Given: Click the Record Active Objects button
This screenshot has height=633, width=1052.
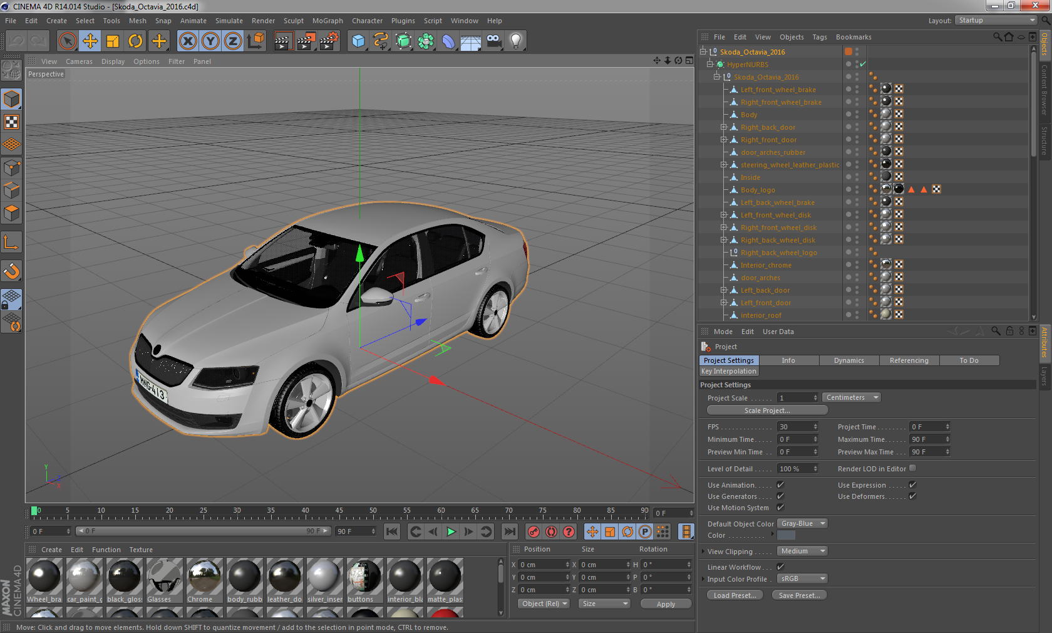Looking at the screenshot, I should 534,531.
